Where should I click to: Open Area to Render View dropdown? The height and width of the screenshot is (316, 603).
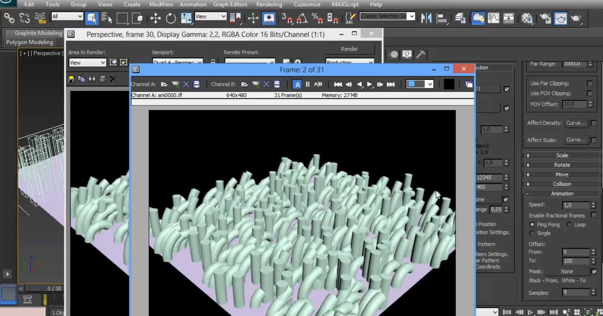[x=87, y=63]
